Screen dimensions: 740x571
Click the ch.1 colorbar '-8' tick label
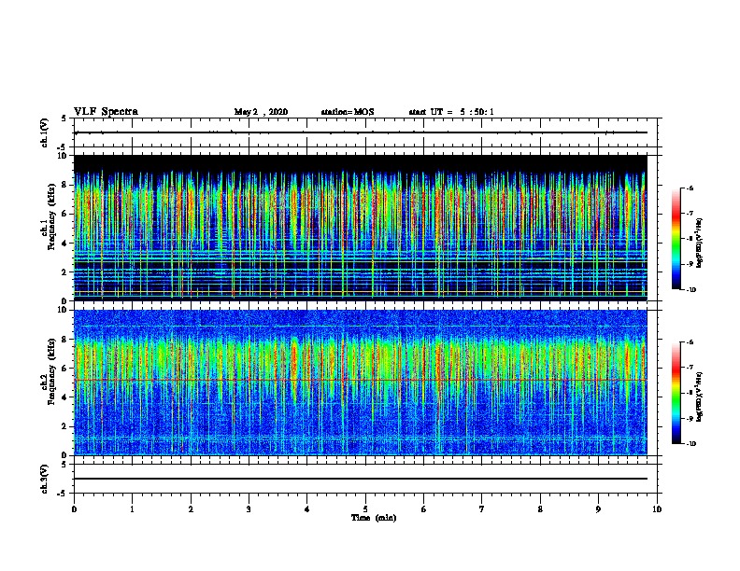click(690, 239)
